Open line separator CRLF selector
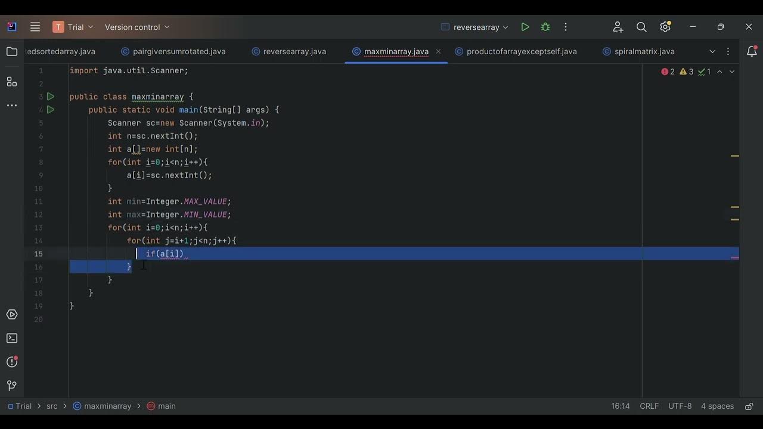763x429 pixels. [649, 406]
